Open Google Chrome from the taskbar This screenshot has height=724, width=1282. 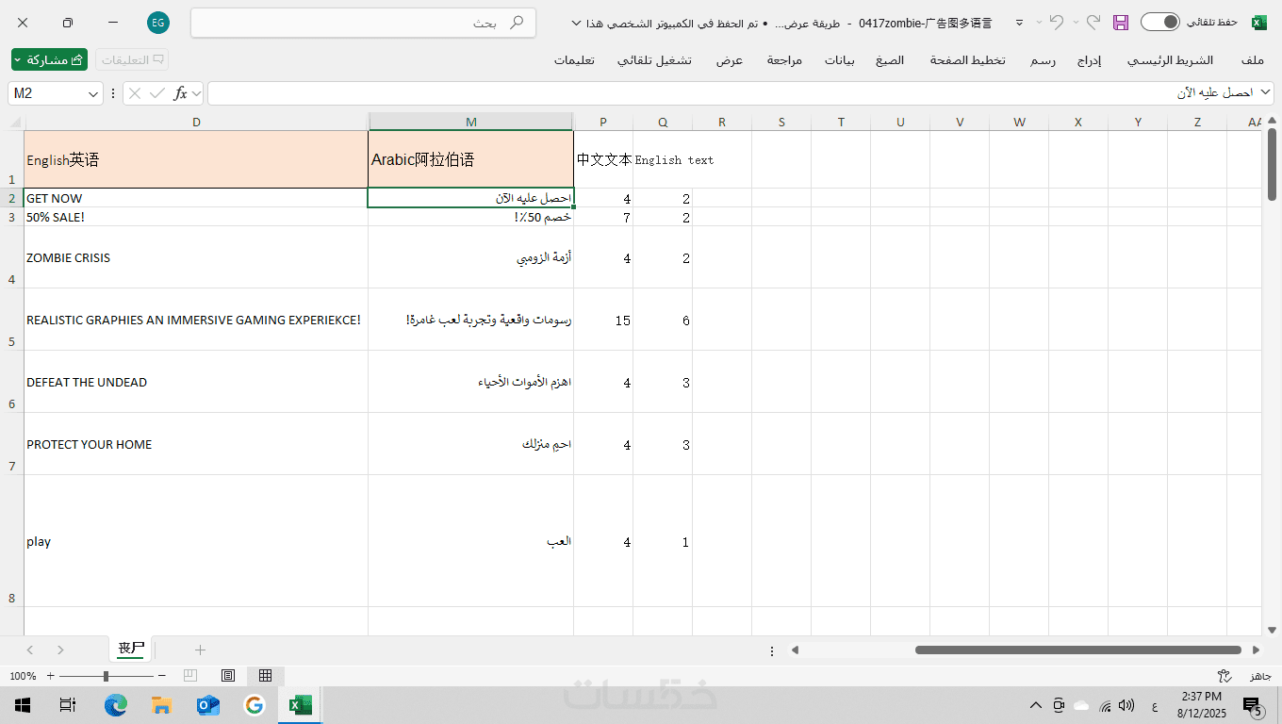(254, 705)
